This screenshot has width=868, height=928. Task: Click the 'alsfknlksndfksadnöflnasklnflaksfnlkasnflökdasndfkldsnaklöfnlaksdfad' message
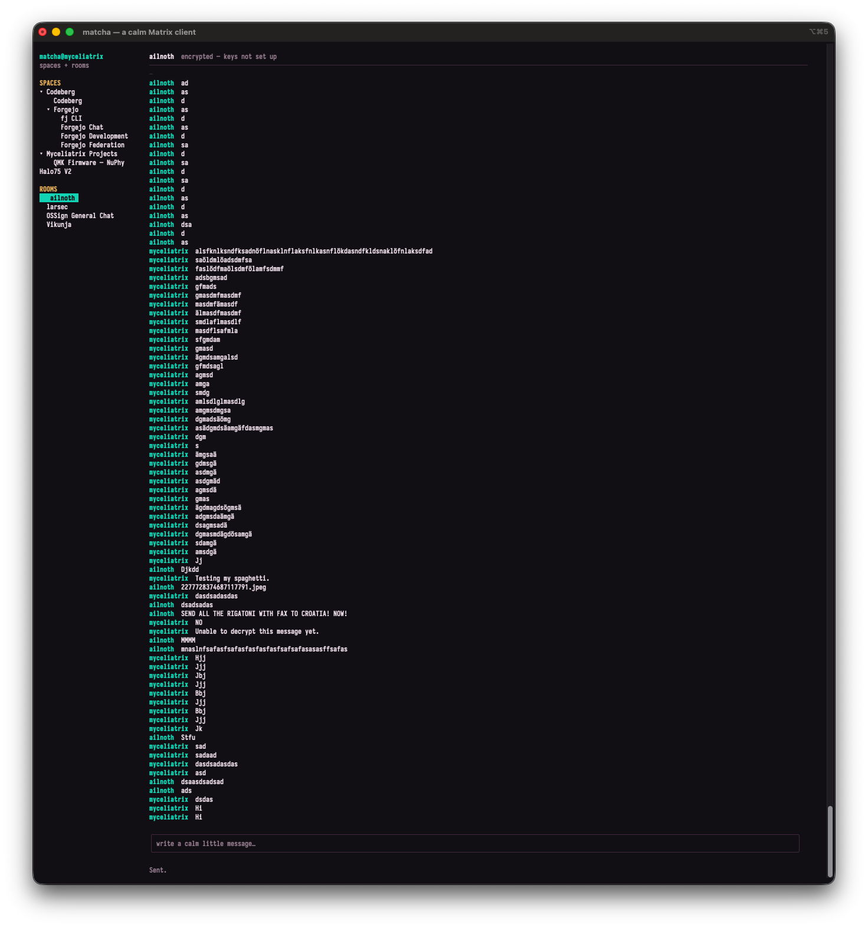tap(314, 251)
